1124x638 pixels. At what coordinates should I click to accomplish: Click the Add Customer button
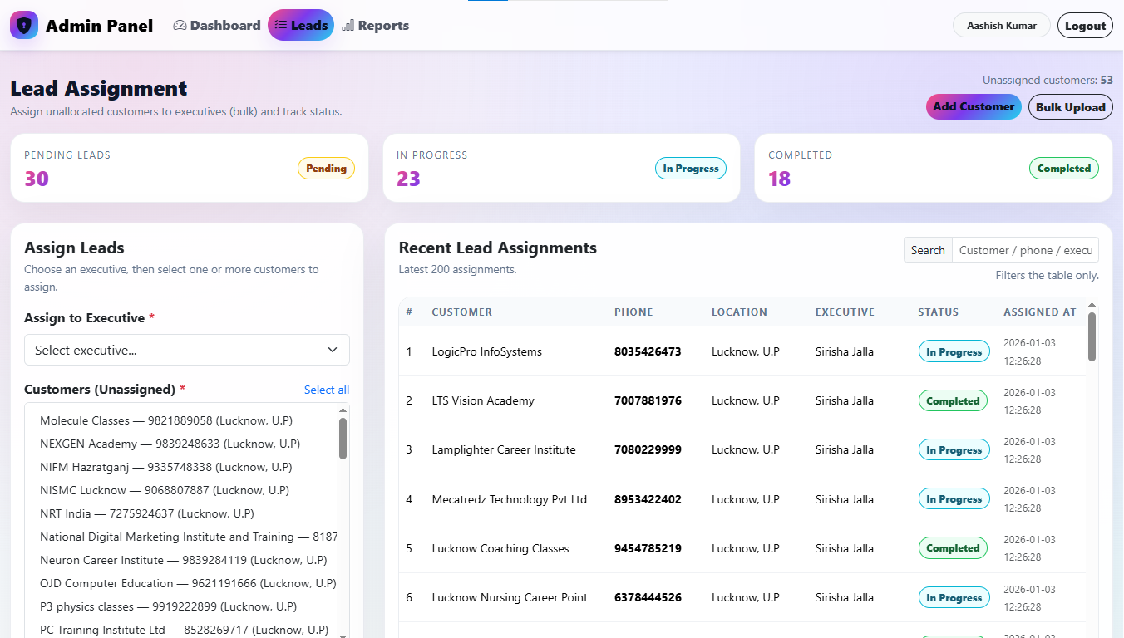pyautogui.click(x=974, y=106)
